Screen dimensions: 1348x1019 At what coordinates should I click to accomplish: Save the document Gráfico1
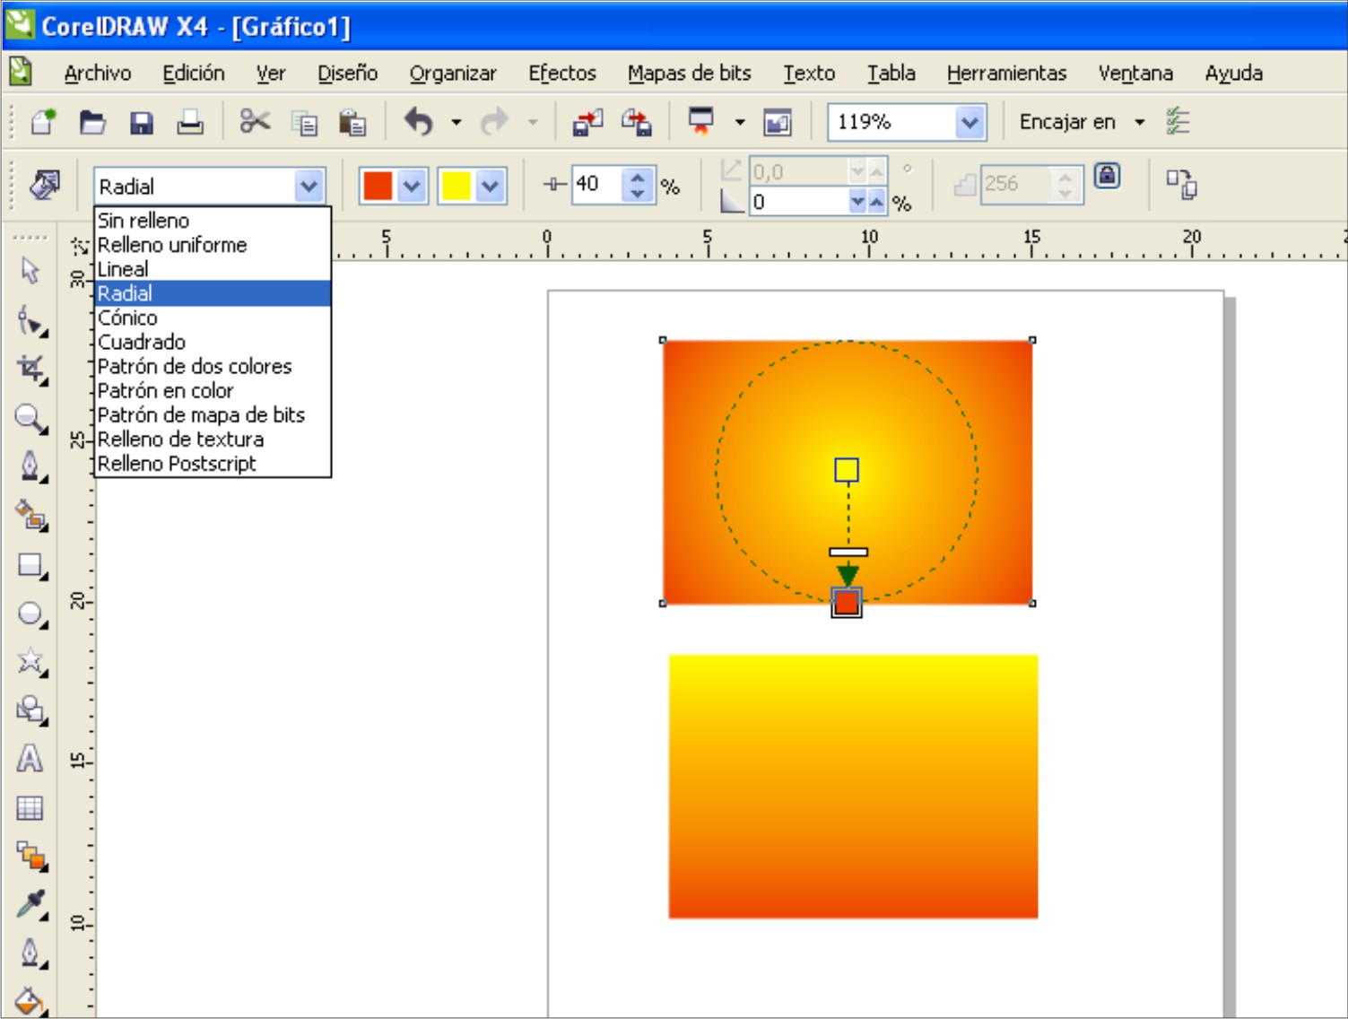[x=142, y=121]
